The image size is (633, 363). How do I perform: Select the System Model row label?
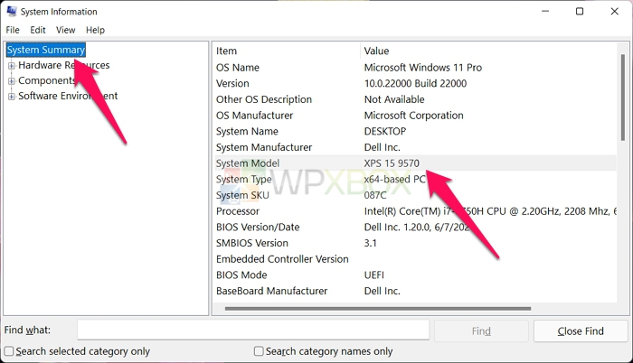(x=248, y=163)
